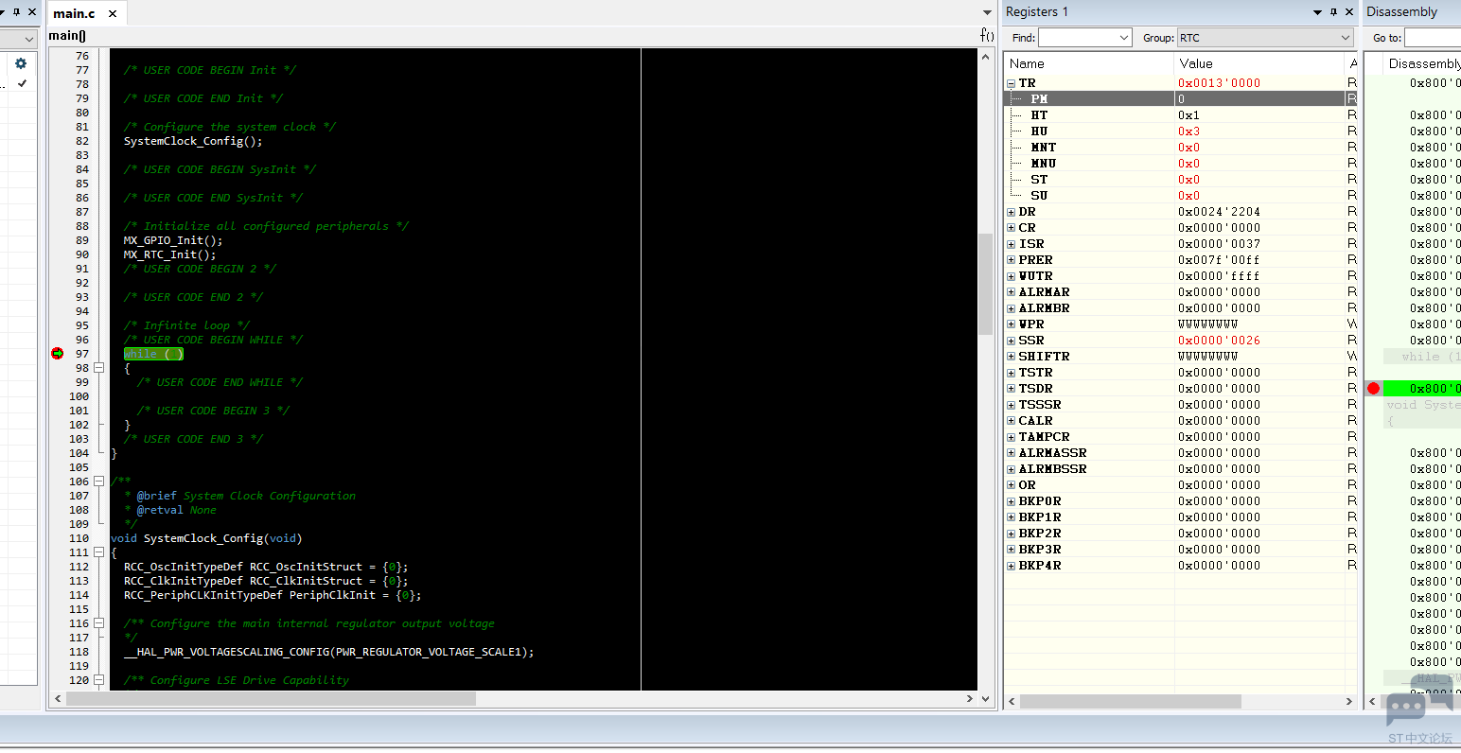This screenshot has height=753, width=1461.
Task: Expand the BKP4R register node
Action: pyautogui.click(x=1011, y=566)
